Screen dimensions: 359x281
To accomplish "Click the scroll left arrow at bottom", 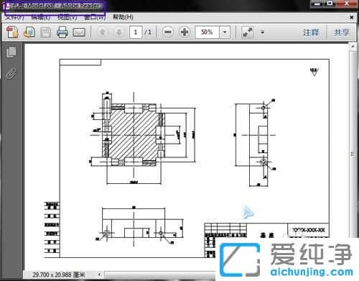I will point(99,275).
